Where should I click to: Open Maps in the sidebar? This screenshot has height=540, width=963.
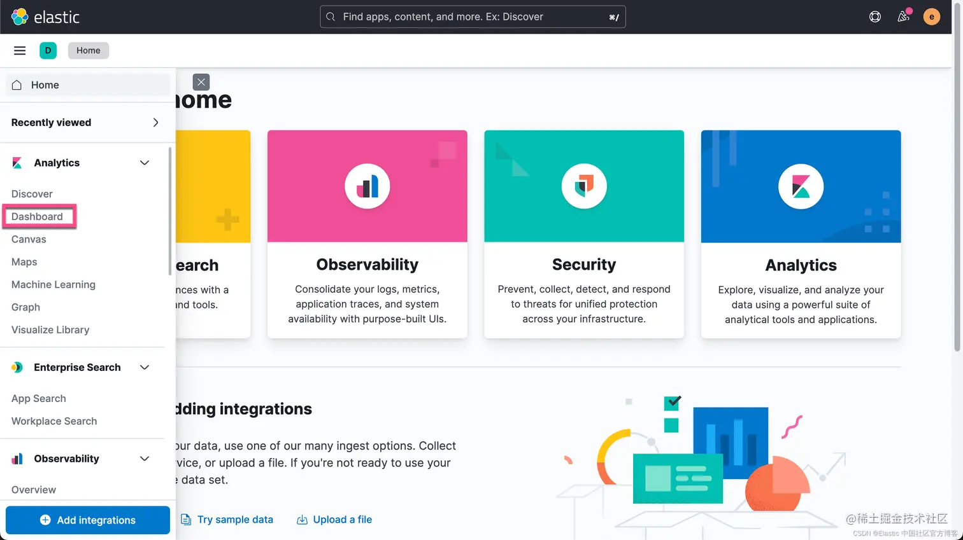click(x=24, y=262)
